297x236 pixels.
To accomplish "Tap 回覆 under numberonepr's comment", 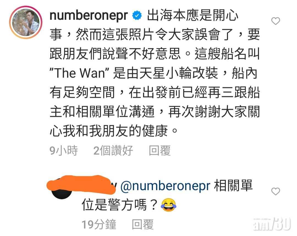I will pyautogui.click(x=160, y=151).
